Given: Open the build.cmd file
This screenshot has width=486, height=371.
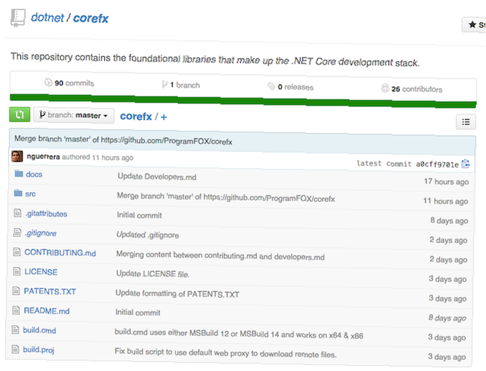Looking at the screenshot, I should (39, 330).
